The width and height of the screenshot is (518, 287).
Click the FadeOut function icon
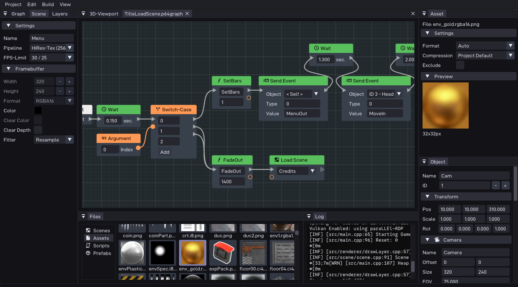tap(219, 160)
